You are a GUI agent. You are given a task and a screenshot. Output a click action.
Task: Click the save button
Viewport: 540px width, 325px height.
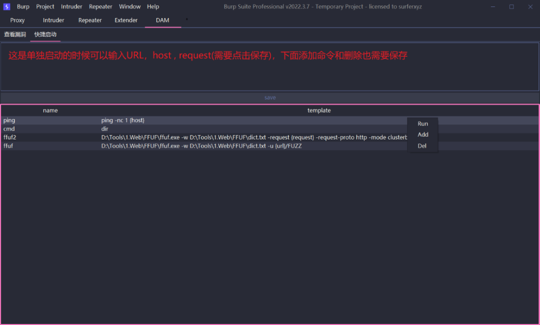(x=269, y=97)
